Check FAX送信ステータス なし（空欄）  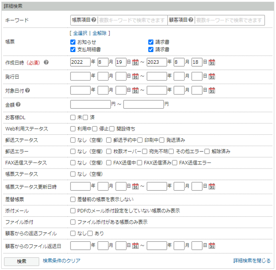[73, 163]
